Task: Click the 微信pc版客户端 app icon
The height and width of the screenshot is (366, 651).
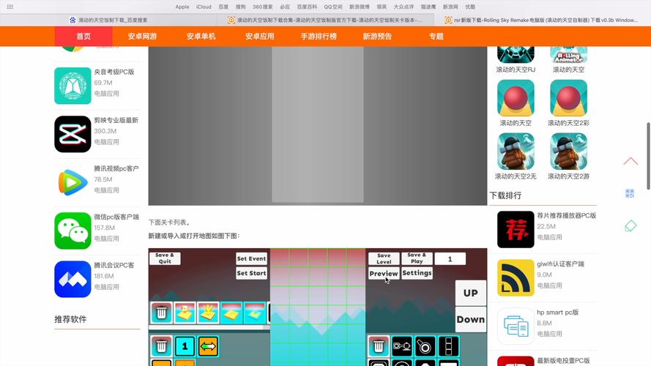Action: (72, 231)
